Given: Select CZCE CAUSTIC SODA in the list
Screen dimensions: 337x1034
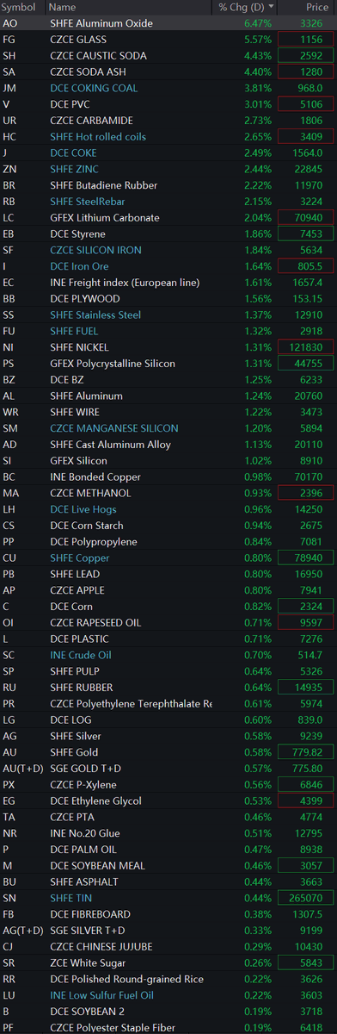Looking at the screenshot, I should [x=168, y=56].
